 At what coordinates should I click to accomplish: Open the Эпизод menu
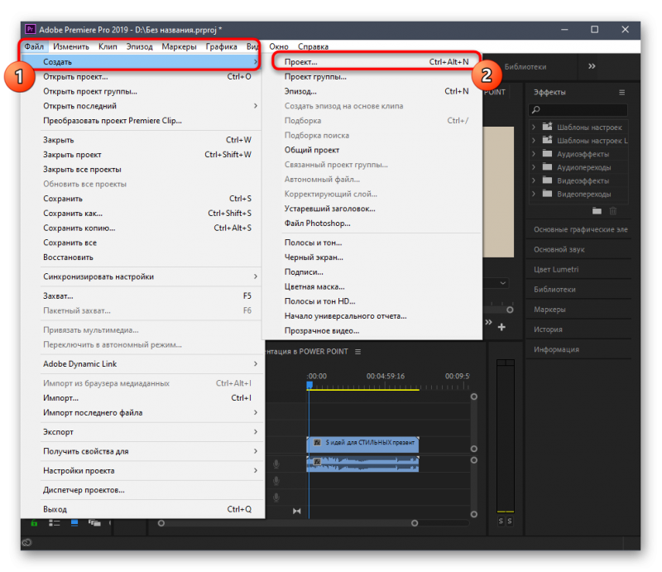point(139,46)
